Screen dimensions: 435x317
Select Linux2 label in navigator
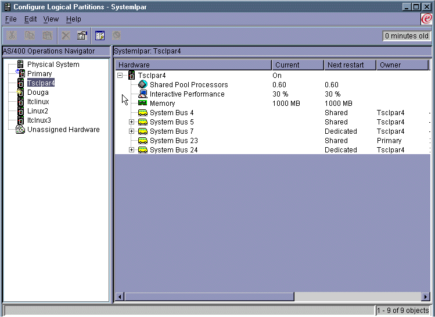pyautogui.click(x=37, y=111)
